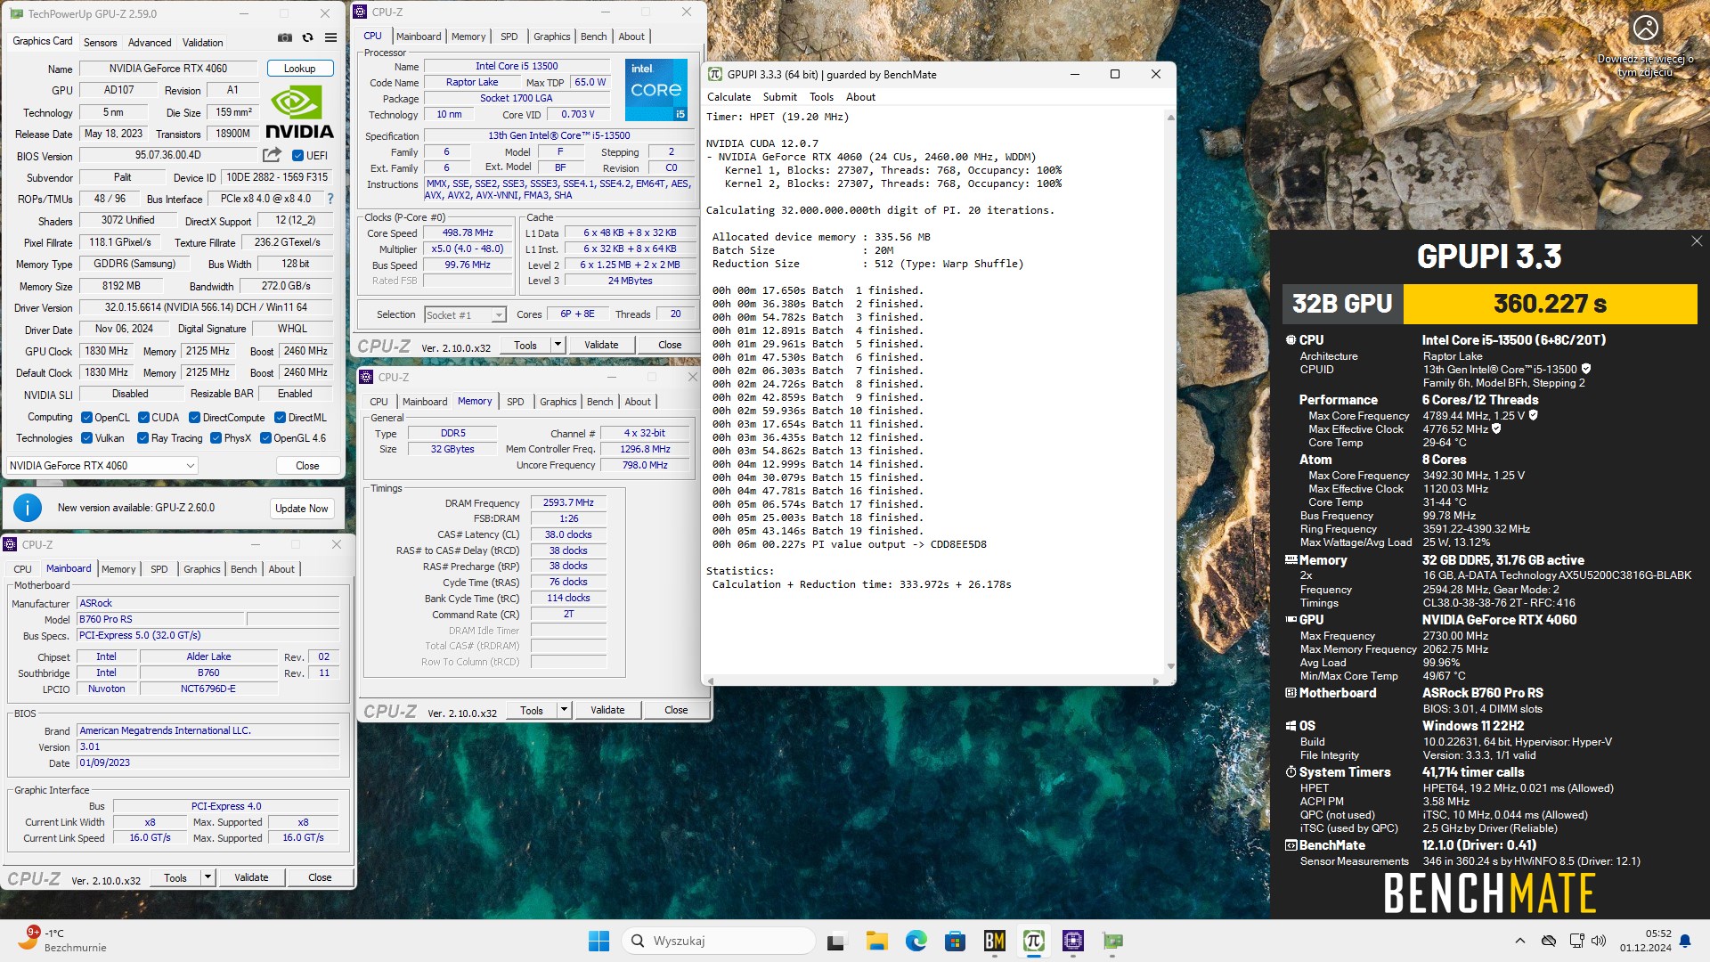Toggle the OpenCL checkbox
The width and height of the screenshot is (1710, 962).
pyautogui.click(x=86, y=418)
